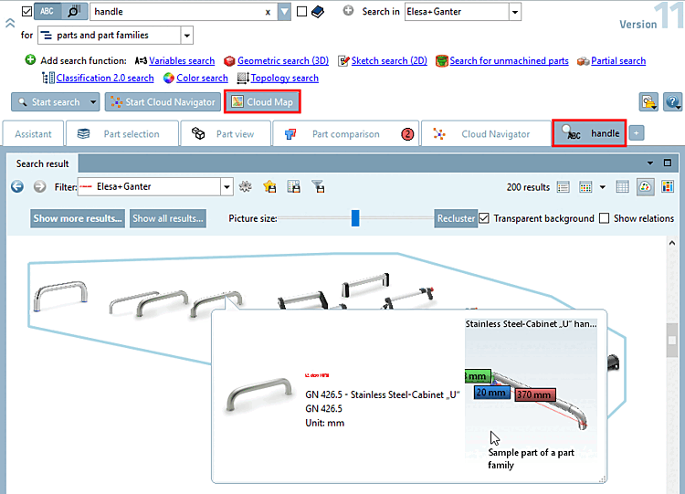Select the leftmost chrome handle thumbnail
The height and width of the screenshot is (494, 685).
click(60, 295)
